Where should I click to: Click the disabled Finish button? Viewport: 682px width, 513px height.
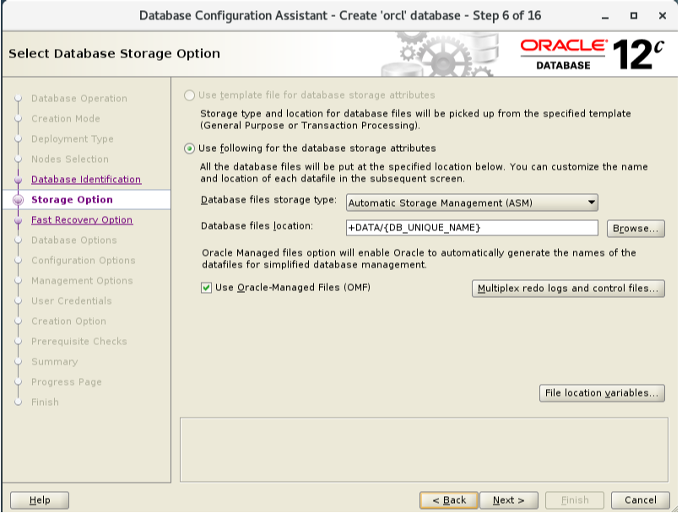[575, 500]
